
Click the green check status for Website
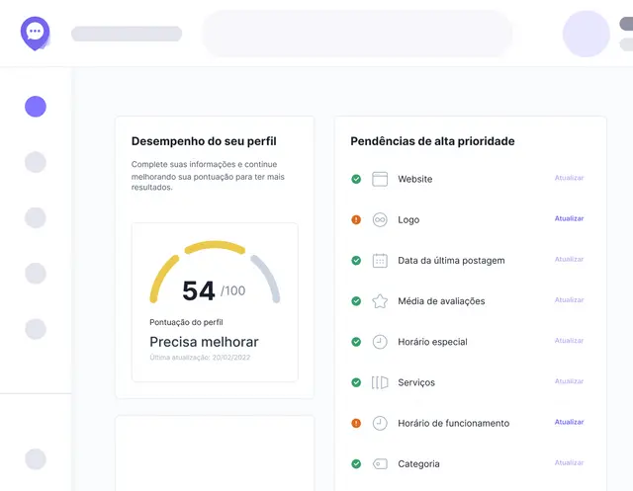(356, 179)
